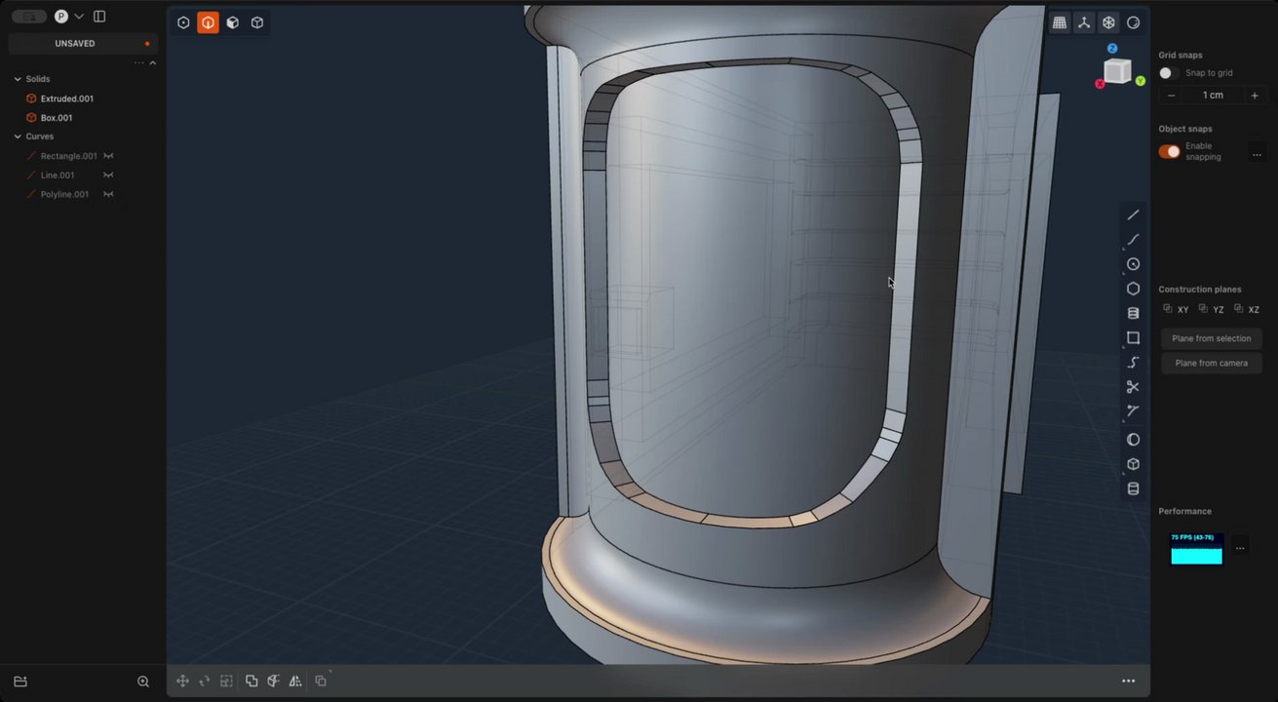Viewport: 1278px width, 702px height.
Task: Open Performance more options menu
Action: pos(1240,547)
